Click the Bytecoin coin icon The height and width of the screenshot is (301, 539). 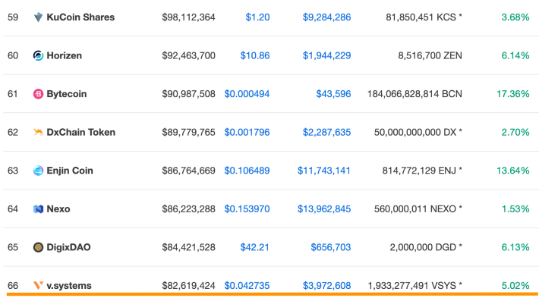pyautogui.click(x=38, y=94)
